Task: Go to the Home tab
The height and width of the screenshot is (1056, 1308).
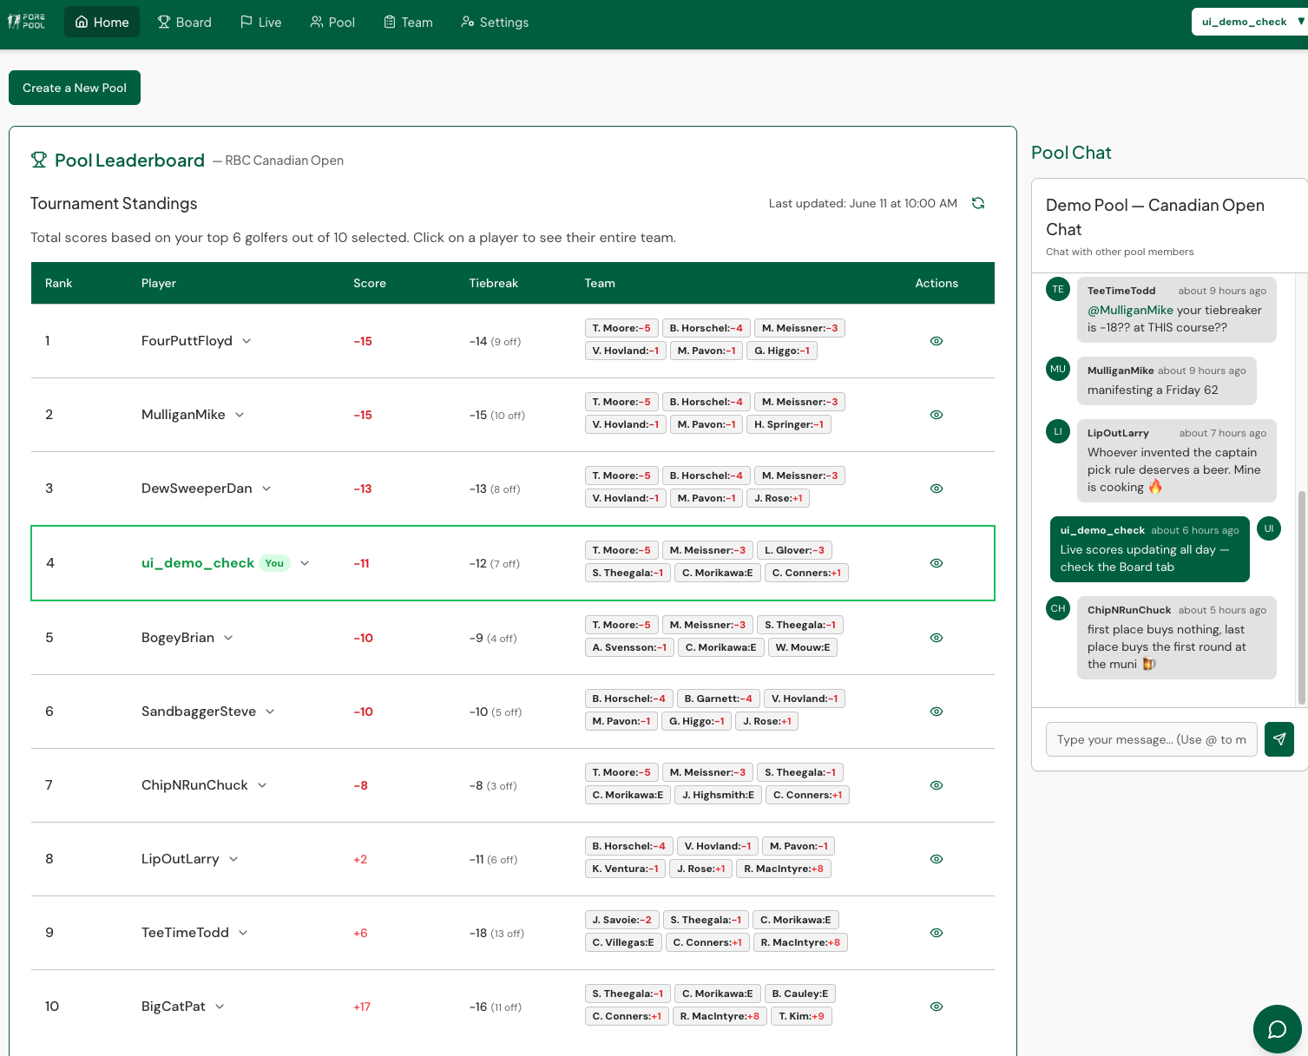Action: pos(102,22)
